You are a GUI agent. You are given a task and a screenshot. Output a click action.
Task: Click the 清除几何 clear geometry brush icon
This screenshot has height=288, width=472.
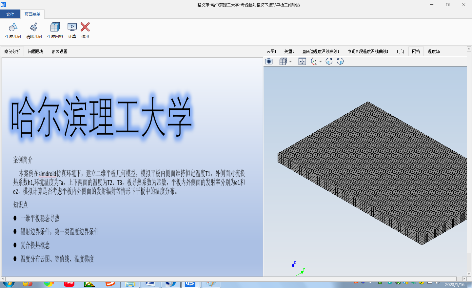(x=34, y=27)
